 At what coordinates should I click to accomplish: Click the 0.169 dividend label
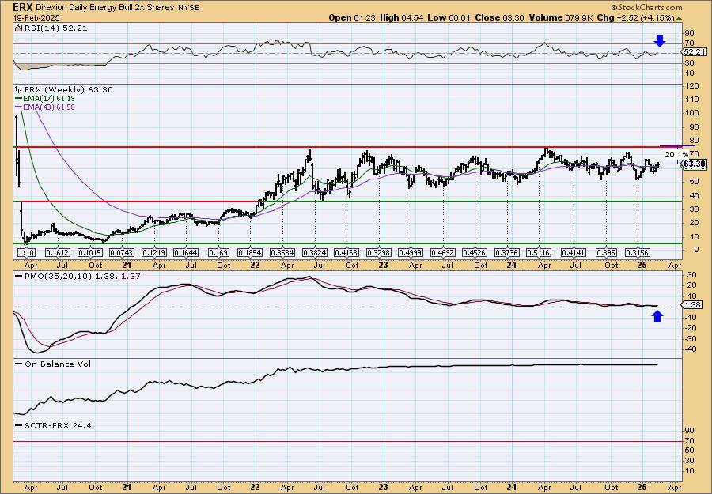pos(218,252)
